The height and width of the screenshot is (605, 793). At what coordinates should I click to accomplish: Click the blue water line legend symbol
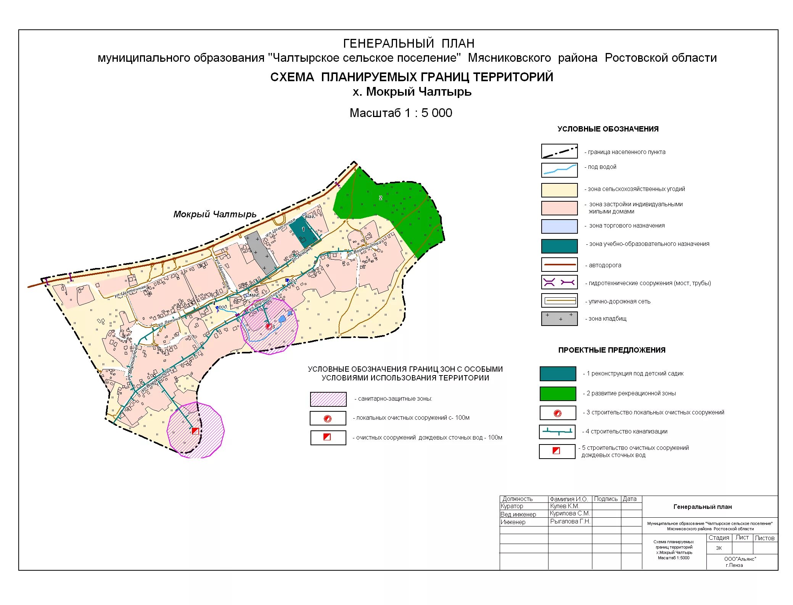[559, 170]
